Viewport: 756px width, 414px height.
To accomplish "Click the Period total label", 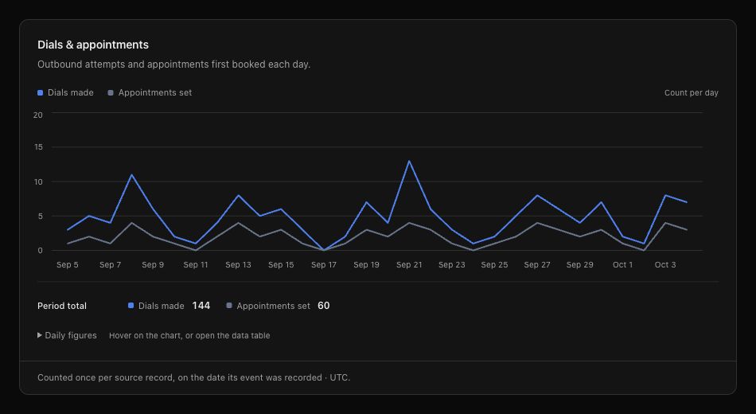I will pyautogui.click(x=62, y=306).
